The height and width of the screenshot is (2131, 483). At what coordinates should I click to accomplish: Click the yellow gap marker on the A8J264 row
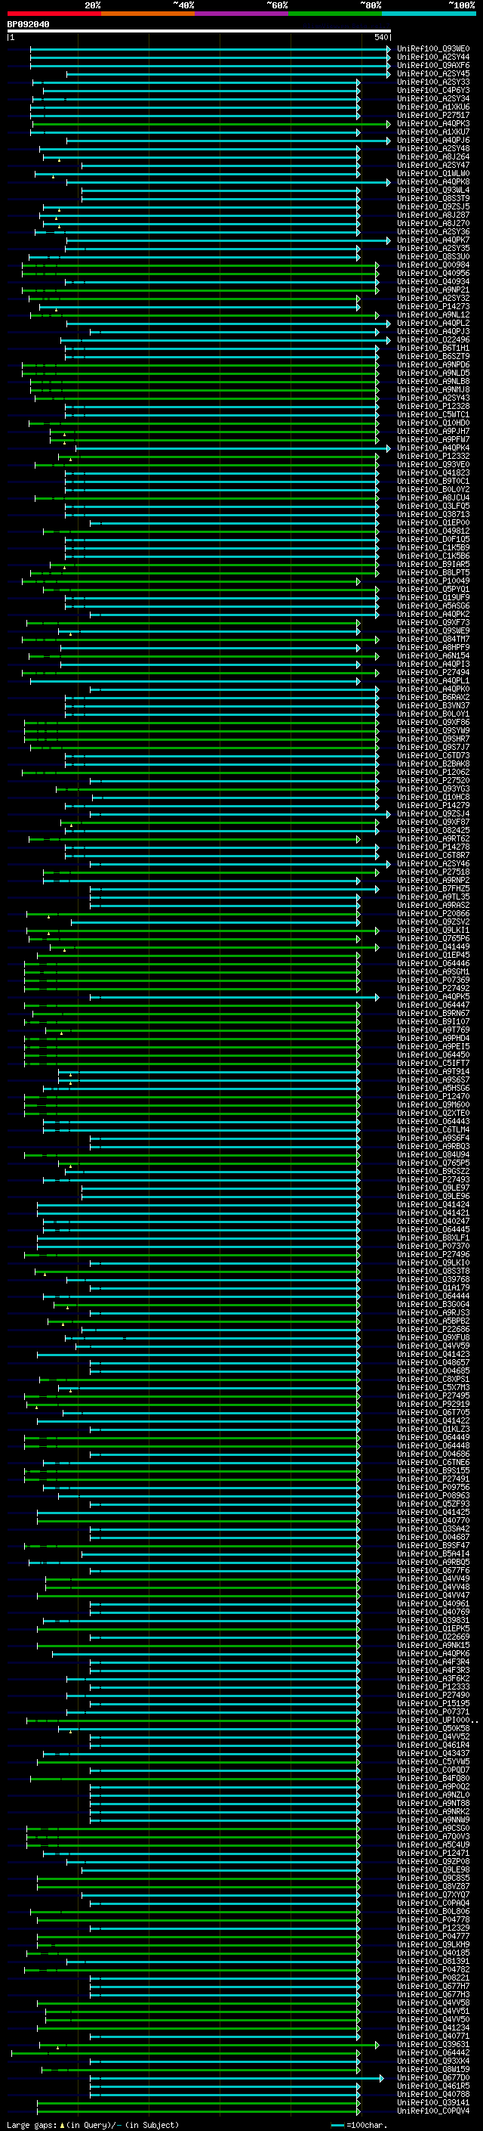59,160
